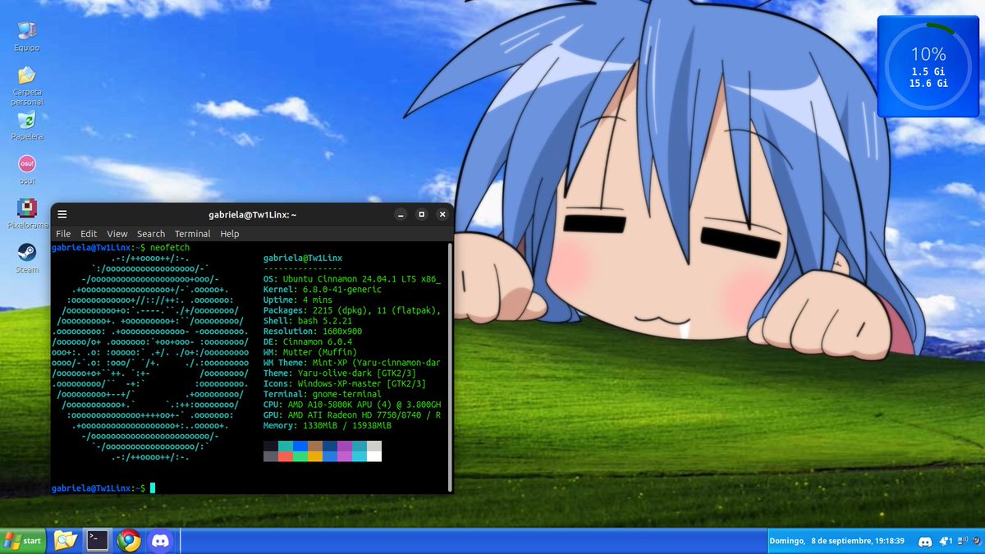This screenshot has width=985, height=554.
Task: Click the "OS: Ubuntu Cinnamon 24.04.1 LTS" line
Action: pyautogui.click(x=352, y=279)
